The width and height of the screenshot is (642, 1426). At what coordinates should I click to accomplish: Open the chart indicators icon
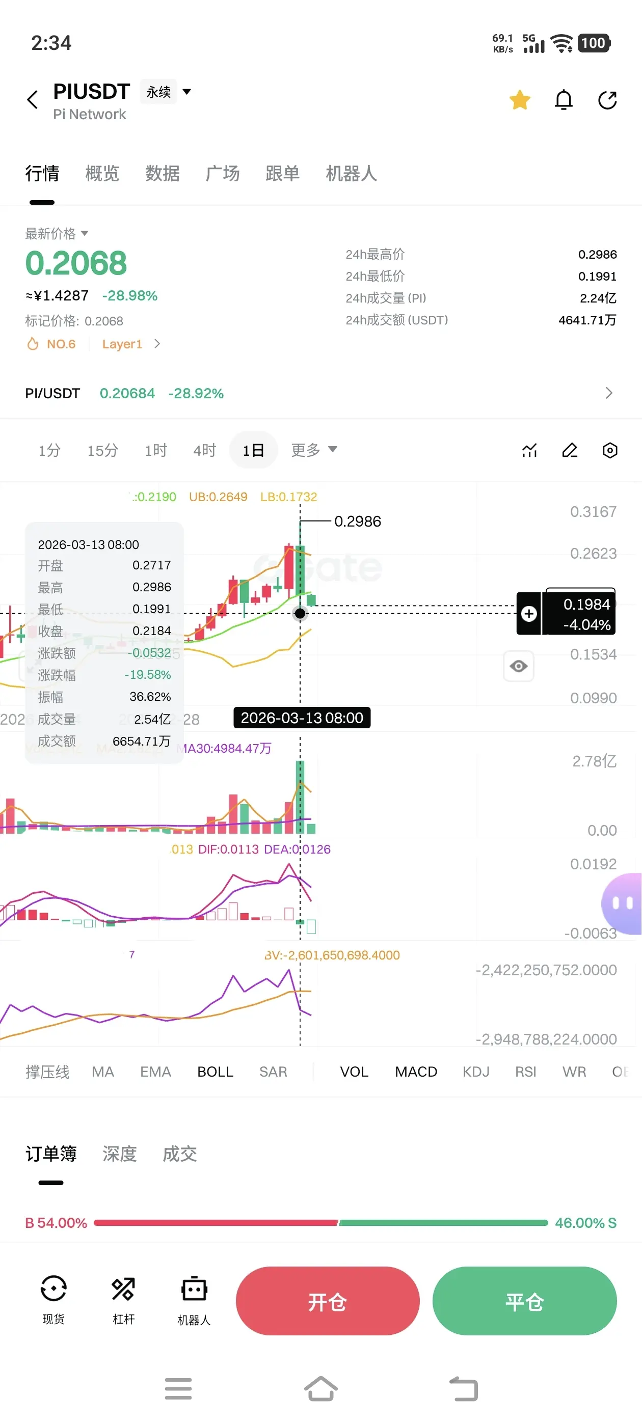(x=529, y=450)
